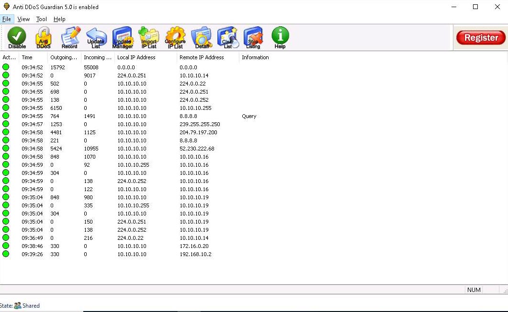Open the Tool menu
The width and height of the screenshot is (508, 312).
pos(42,19)
